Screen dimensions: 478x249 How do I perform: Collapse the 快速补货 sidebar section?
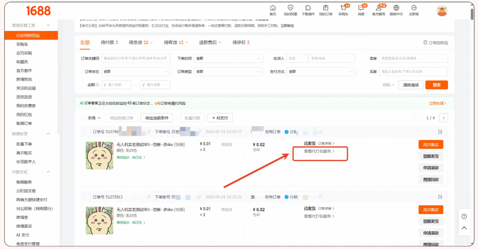(48, 134)
